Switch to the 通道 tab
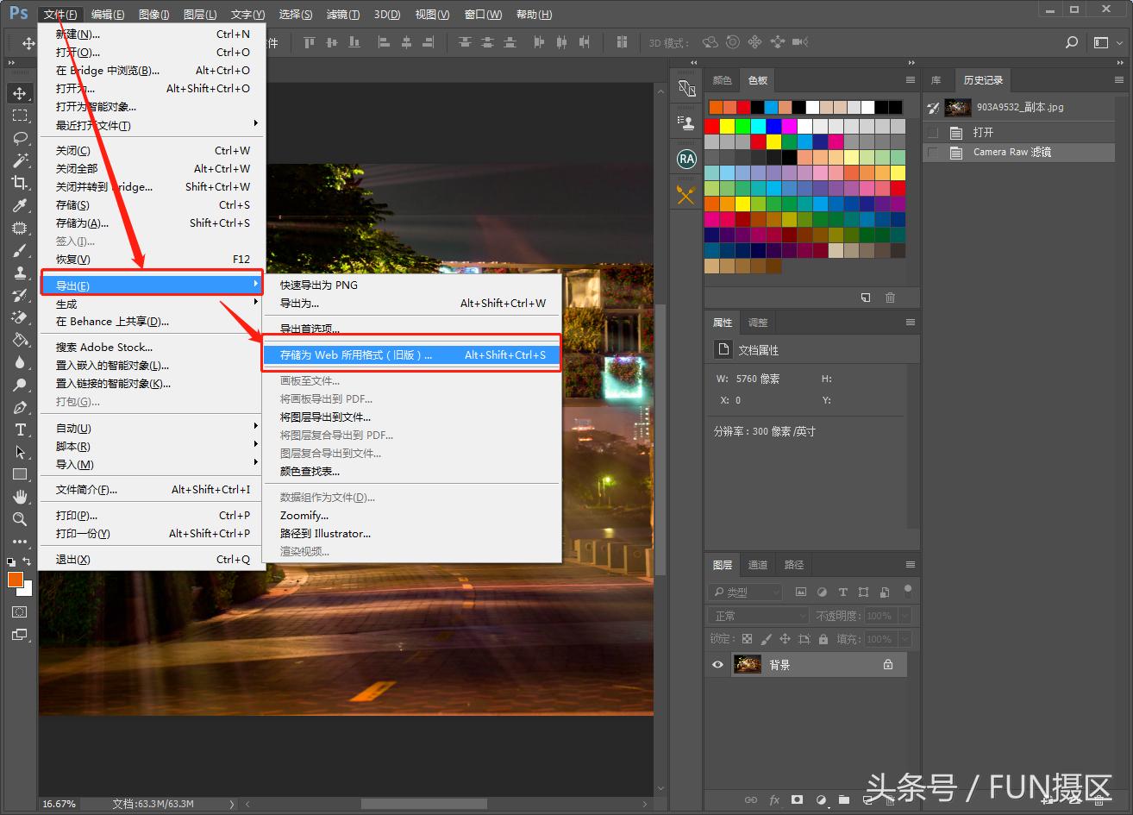The height and width of the screenshot is (815, 1133). (x=757, y=565)
